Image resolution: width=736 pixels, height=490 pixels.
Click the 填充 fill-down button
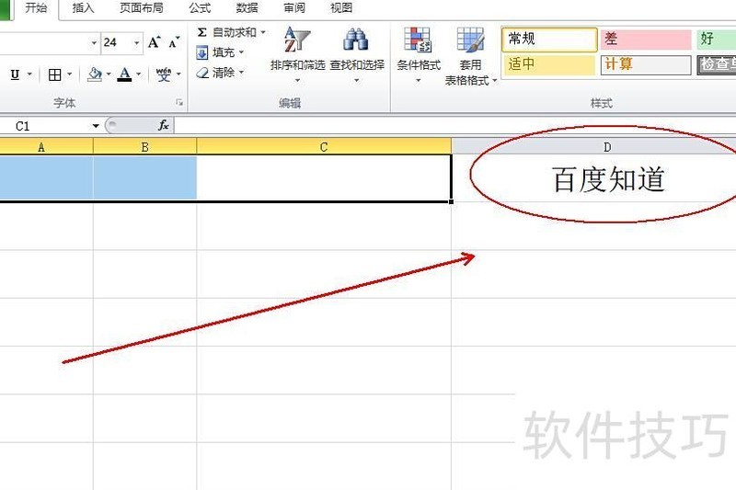pyautogui.click(x=220, y=52)
